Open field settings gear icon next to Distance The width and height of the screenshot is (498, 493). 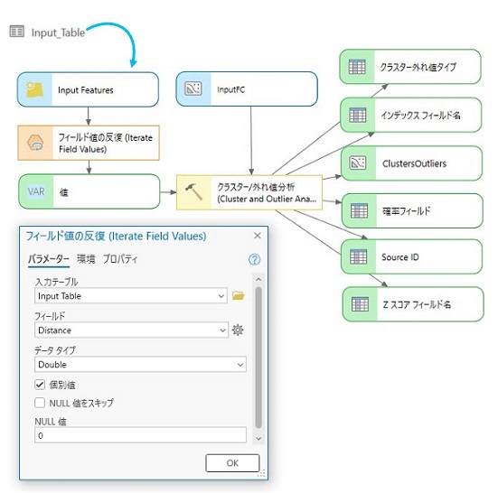238,330
